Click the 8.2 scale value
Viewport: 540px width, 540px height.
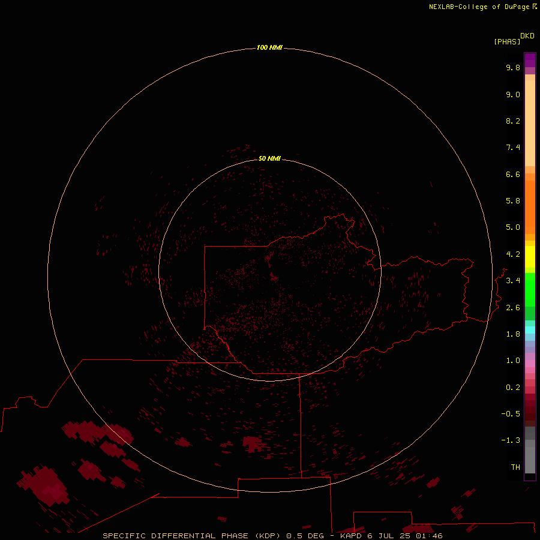pyautogui.click(x=513, y=121)
